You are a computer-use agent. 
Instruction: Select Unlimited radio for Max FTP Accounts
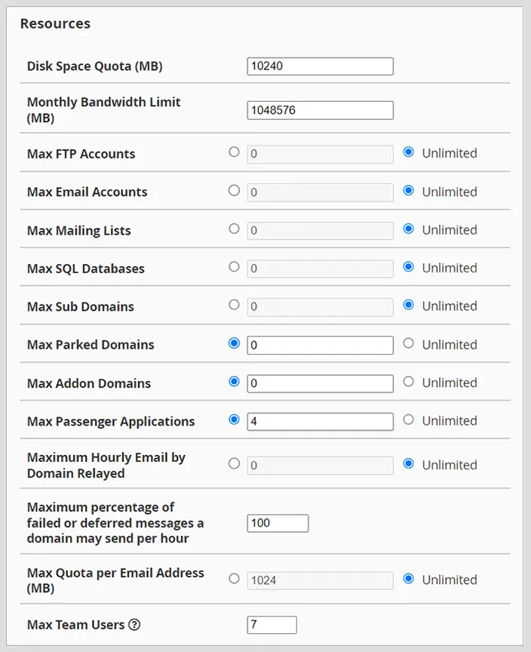point(408,152)
